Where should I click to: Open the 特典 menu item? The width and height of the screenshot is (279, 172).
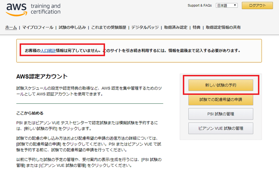click(196, 28)
